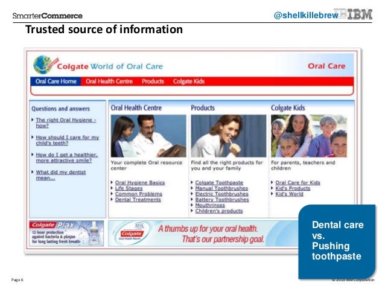
Task: Open the Children's products link
Action: click(x=219, y=211)
